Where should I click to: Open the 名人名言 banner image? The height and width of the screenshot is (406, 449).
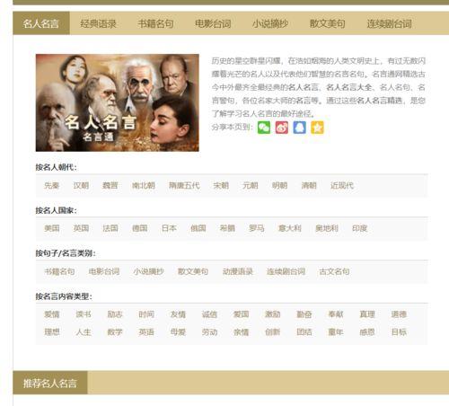pyautogui.click(x=118, y=102)
